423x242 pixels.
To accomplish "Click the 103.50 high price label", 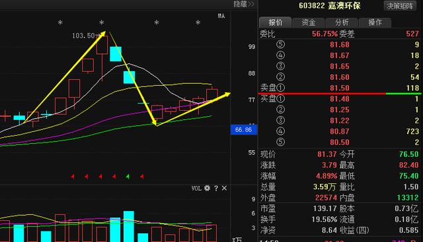I will (83, 36).
